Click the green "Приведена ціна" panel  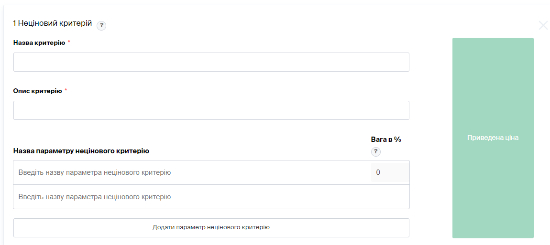click(x=493, y=86)
